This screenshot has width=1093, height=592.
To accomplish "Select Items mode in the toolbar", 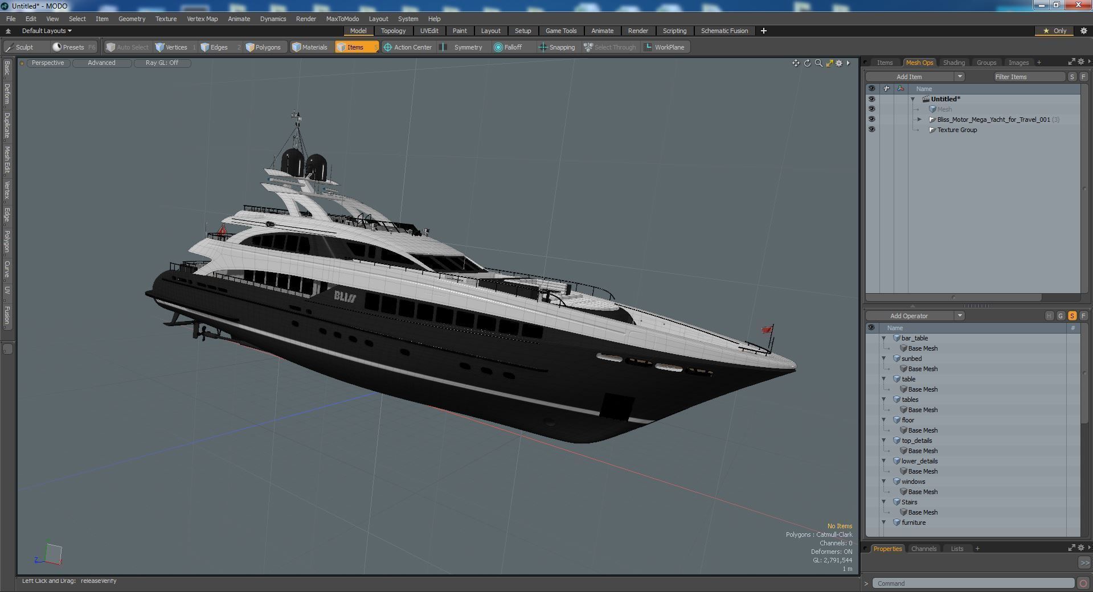I will tap(356, 47).
